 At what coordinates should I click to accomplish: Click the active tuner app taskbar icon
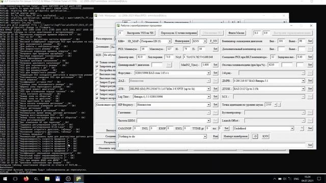pyautogui.click(x=79, y=178)
